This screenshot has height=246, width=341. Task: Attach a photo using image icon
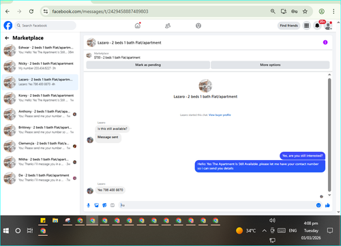(x=97, y=205)
